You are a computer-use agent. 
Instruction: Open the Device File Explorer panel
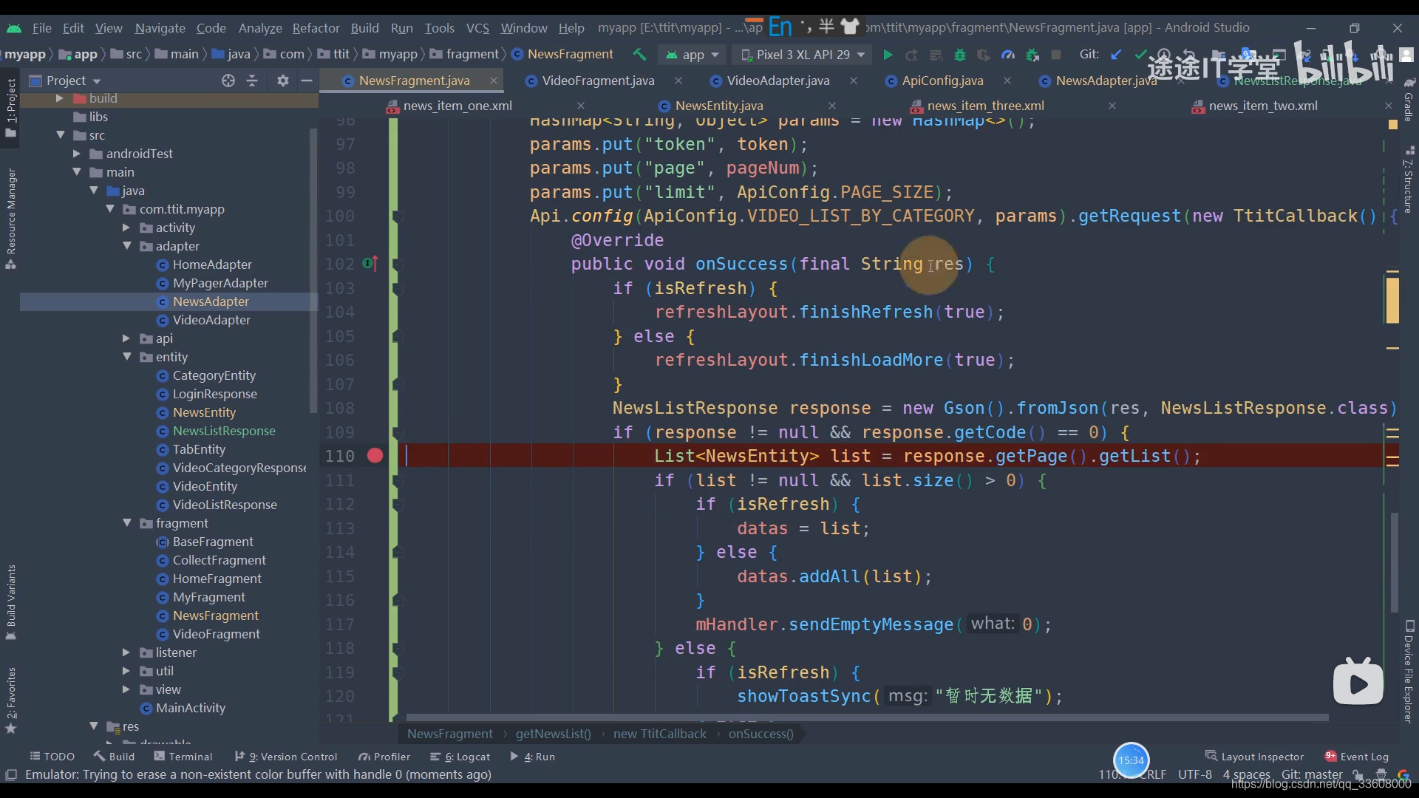(x=1409, y=671)
